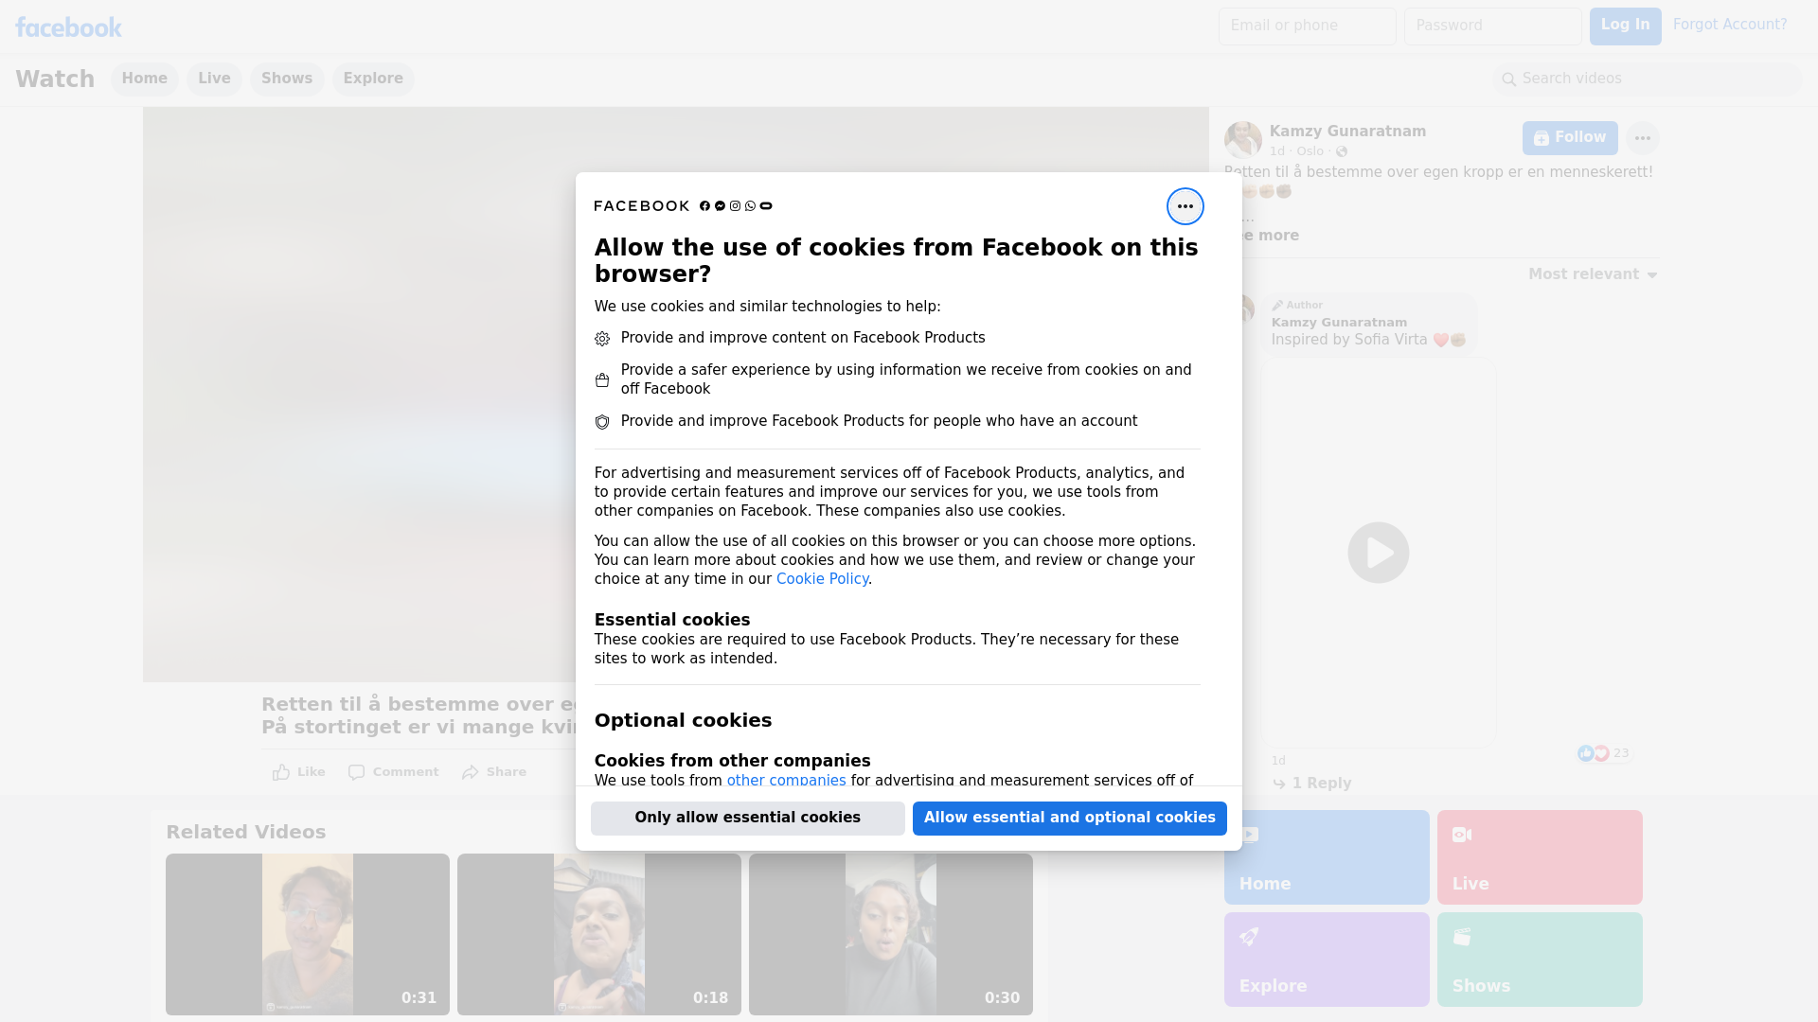
Task: Click the Shows tile clapperboard icon
Action: [1462, 937]
